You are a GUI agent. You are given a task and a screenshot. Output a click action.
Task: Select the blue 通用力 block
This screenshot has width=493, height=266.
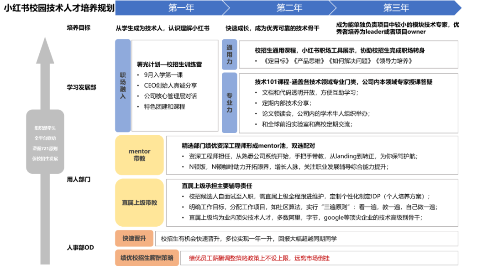coord(230,54)
